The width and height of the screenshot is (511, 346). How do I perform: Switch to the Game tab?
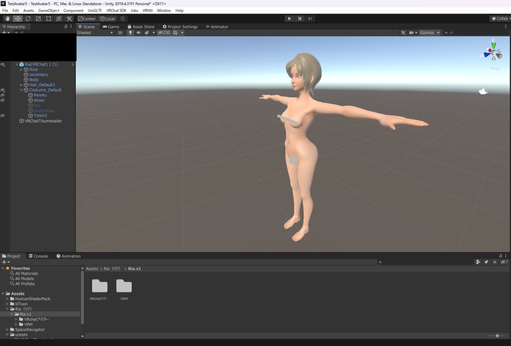[x=111, y=27]
